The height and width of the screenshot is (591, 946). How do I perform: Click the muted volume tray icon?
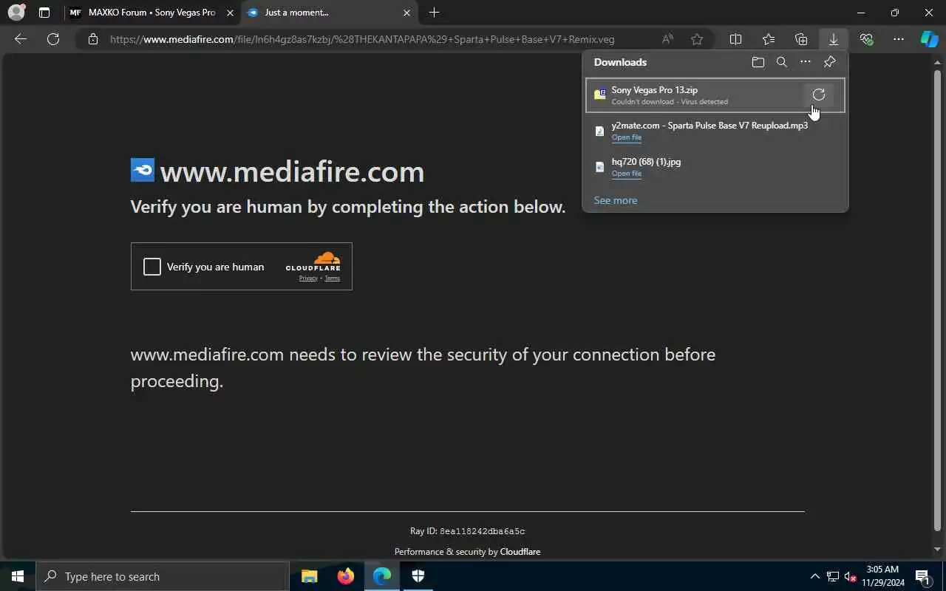[x=850, y=576]
